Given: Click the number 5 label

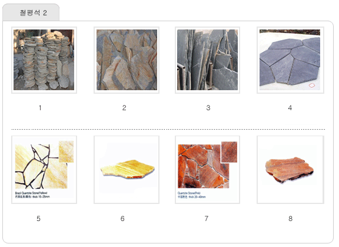Looking at the screenshot, I should click(x=38, y=219).
